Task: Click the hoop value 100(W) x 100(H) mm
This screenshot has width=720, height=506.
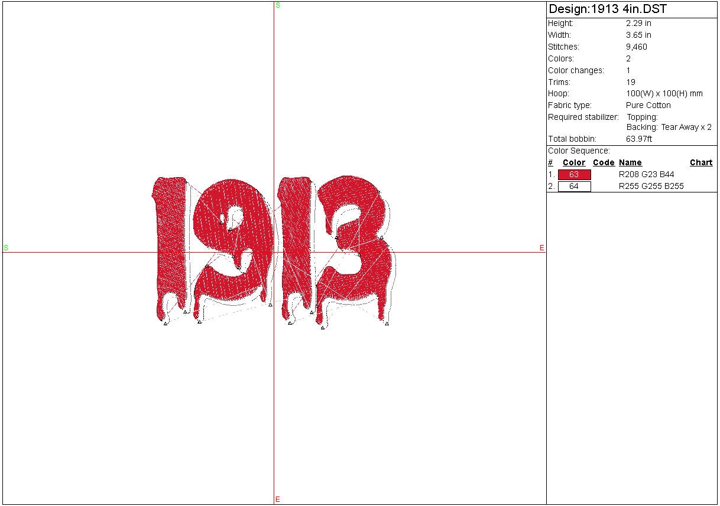Action: 664,94
